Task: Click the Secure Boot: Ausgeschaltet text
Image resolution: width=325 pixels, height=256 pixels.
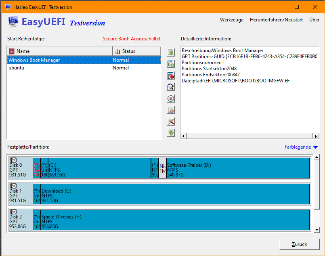Action: 132,39
